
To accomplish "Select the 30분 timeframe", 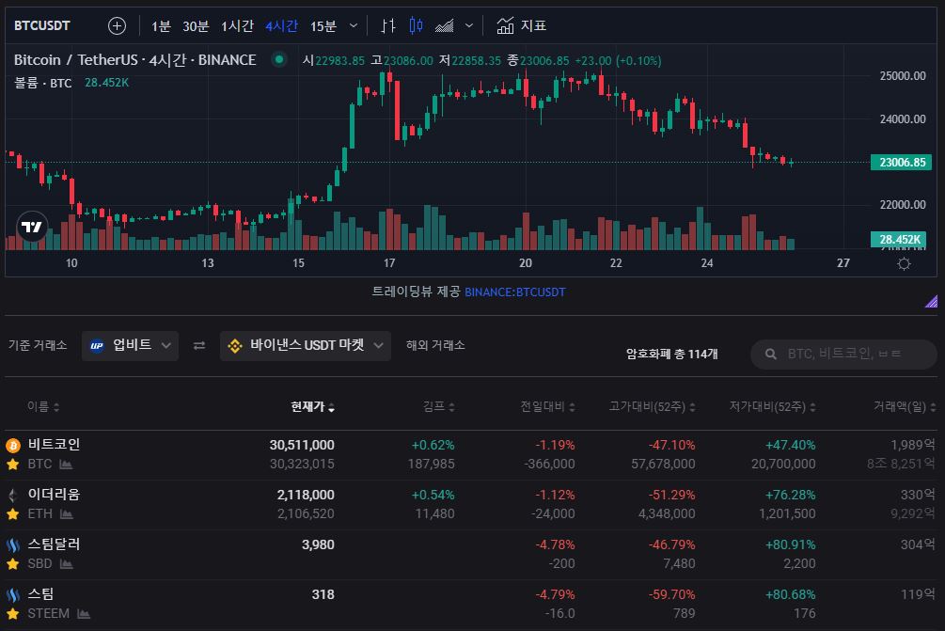I will point(196,26).
